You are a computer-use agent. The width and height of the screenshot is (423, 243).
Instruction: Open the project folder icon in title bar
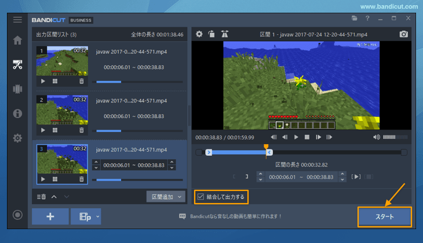pos(355,19)
